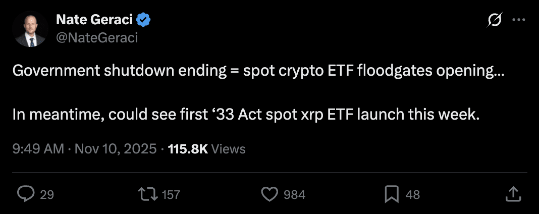Click the 48 bookmarks count
This screenshot has width=539, height=214.
tap(412, 194)
